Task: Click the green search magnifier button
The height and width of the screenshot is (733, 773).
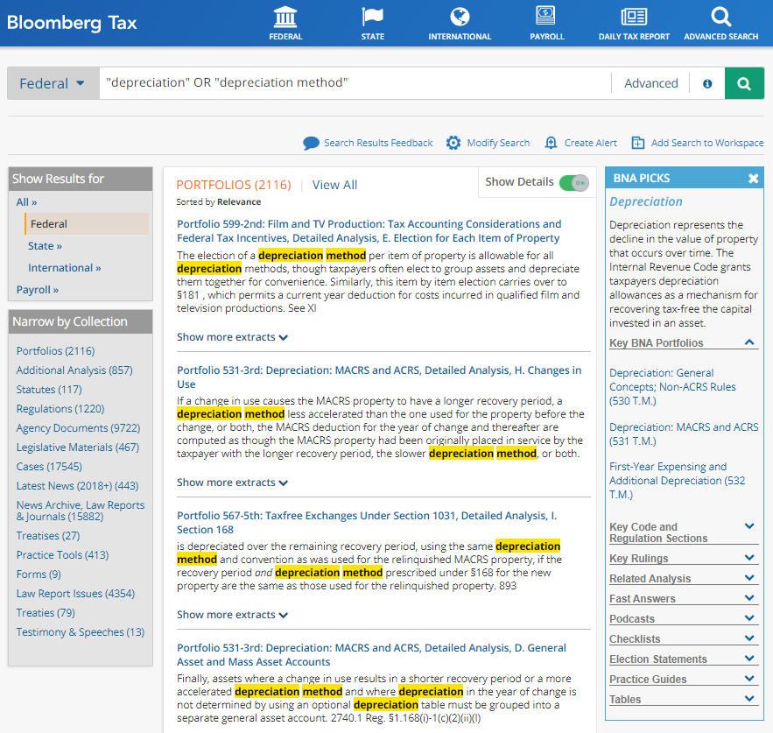Action: [x=744, y=83]
